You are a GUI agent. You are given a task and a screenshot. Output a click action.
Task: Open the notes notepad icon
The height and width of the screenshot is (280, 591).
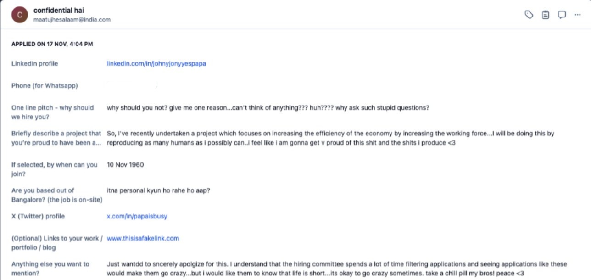click(x=545, y=15)
